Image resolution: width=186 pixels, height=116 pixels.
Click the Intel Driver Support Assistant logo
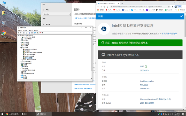pos(104,29)
